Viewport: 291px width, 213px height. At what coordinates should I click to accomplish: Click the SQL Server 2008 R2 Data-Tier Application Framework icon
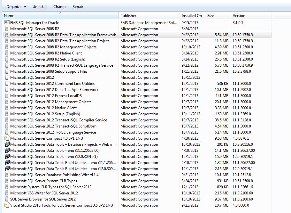pos(7,35)
